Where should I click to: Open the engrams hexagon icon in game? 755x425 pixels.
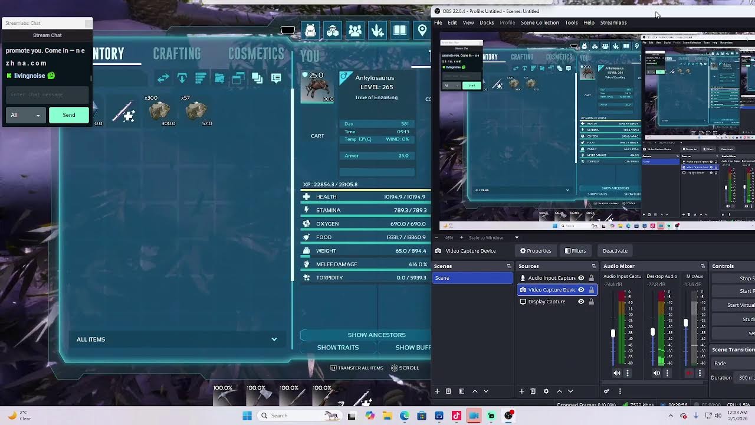pyautogui.click(x=333, y=31)
